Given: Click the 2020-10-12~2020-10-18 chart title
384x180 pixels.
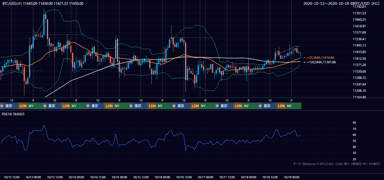Looking at the screenshot, I should pos(342,4).
